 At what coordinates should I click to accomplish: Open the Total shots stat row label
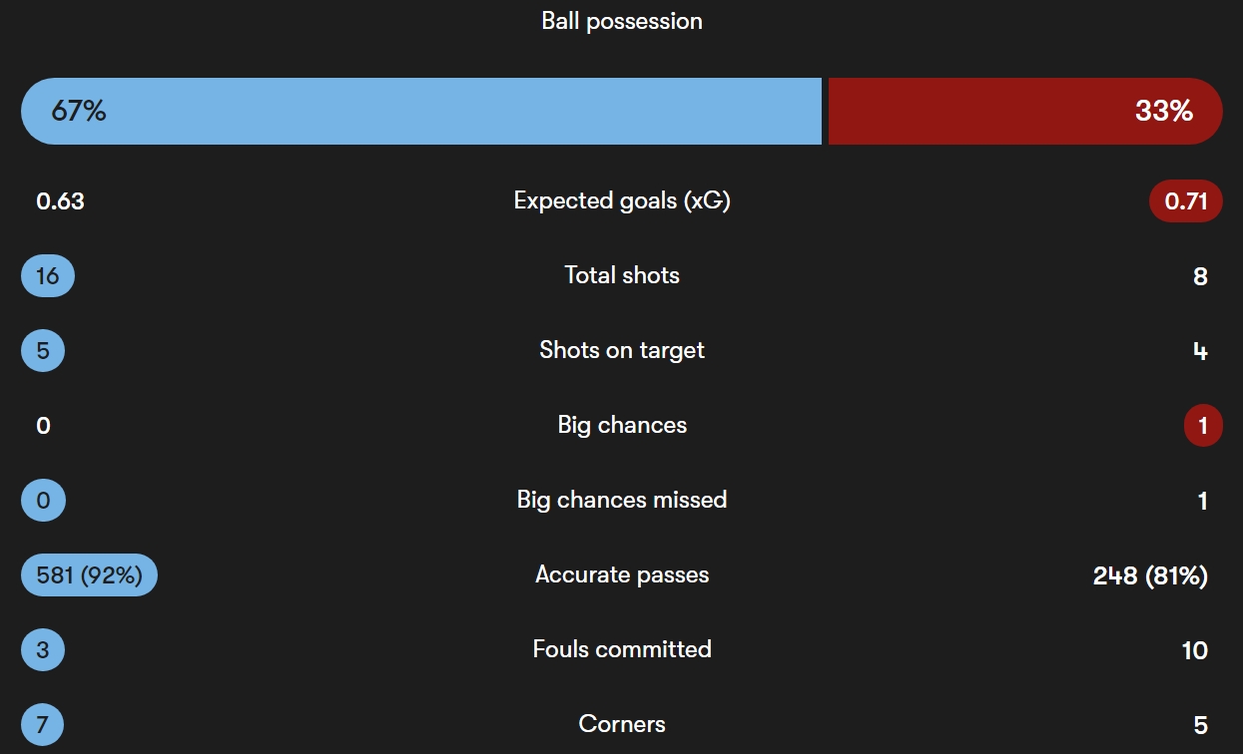pos(622,275)
